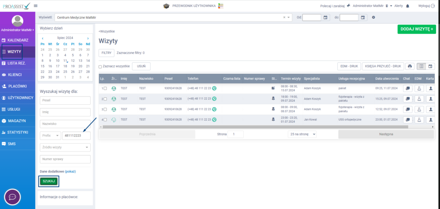Open chat icon in first visit row
Image resolution: width=440 pixels, height=209 pixels.
(407, 88)
